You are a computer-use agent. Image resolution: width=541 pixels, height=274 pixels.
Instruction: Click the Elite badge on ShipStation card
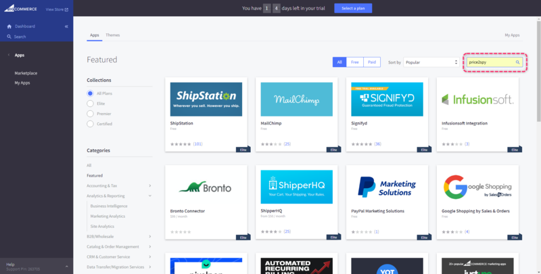[243, 150]
